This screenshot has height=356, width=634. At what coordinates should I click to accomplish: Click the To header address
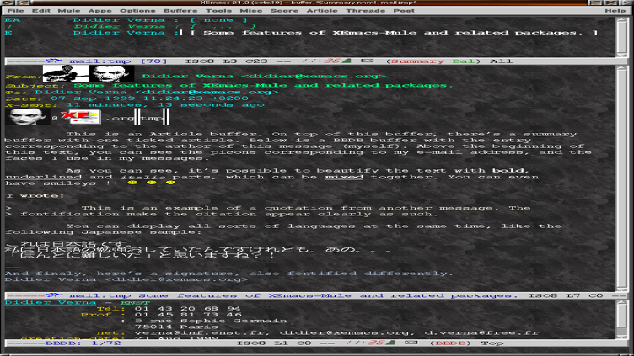[157, 92]
